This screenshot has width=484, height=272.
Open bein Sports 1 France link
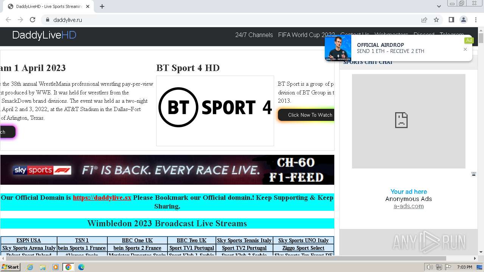(x=82, y=248)
